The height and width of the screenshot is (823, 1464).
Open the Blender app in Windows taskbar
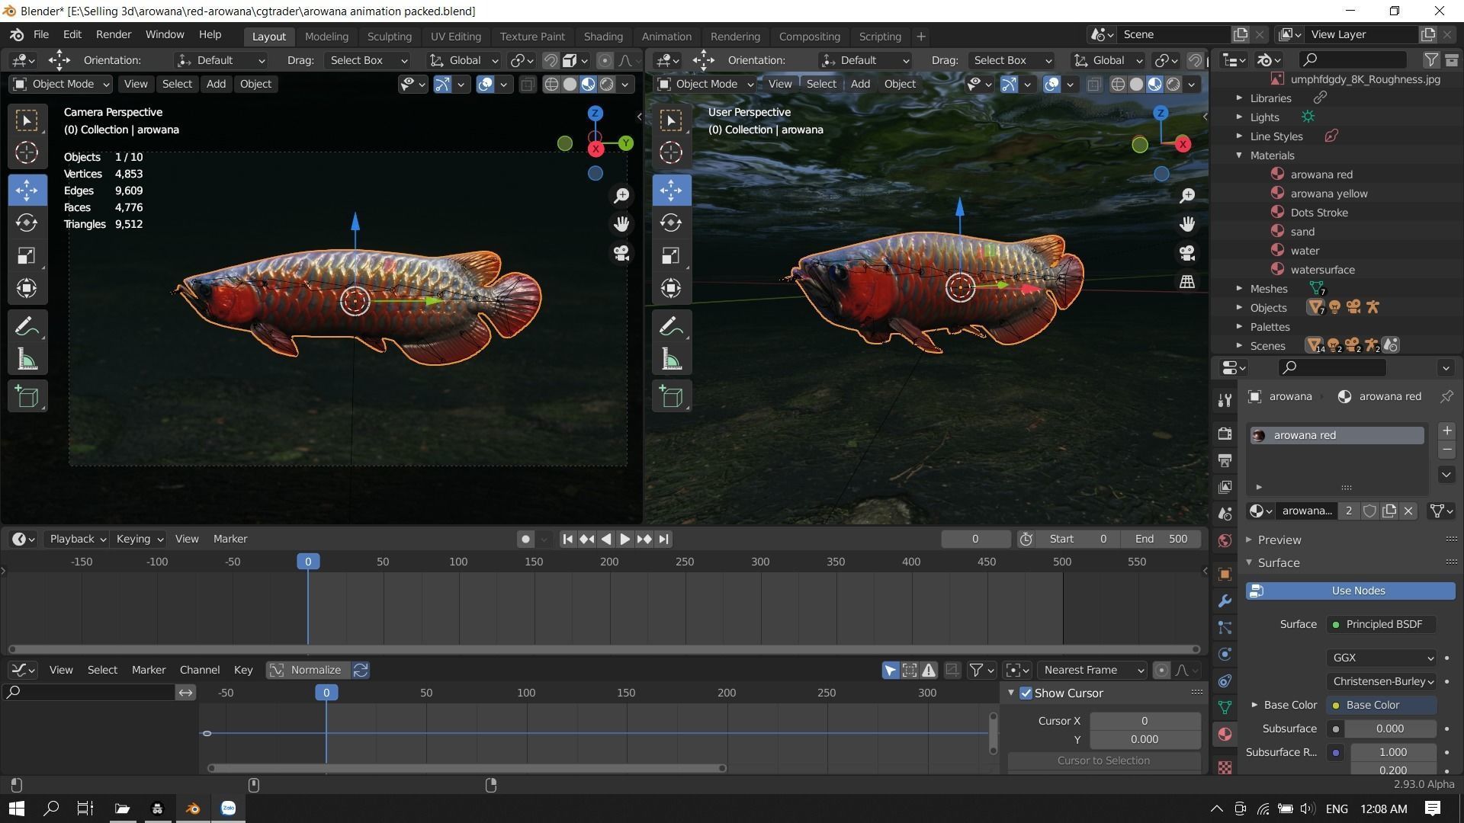click(192, 809)
